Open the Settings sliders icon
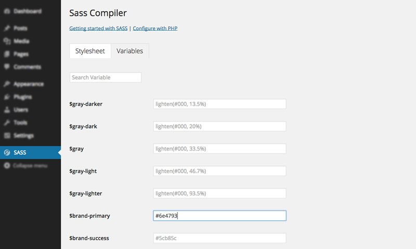This screenshot has height=249, width=416. pyautogui.click(x=7, y=135)
